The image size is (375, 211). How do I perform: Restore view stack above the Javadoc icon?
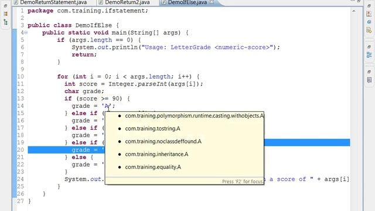pyautogui.click(x=369, y=6)
